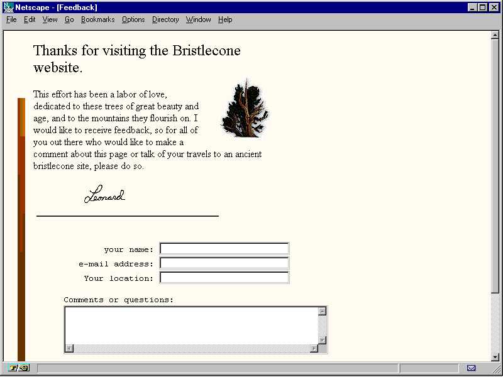Viewport: 503px width, 377px height.
Task: Click the Netscape logo icon in title bar
Action: [x=8, y=8]
